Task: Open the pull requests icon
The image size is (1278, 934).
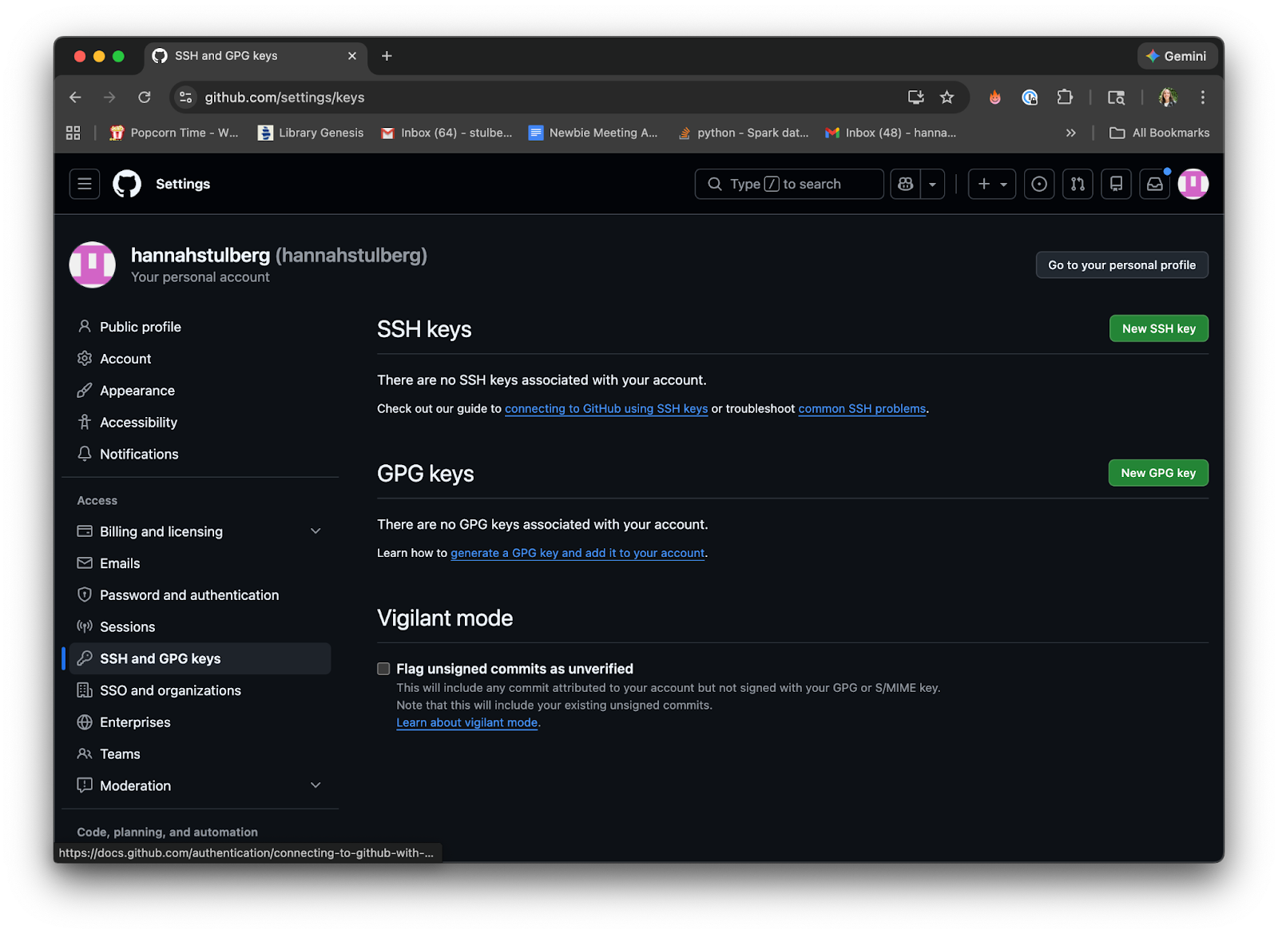Action: tap(1077, 184)
